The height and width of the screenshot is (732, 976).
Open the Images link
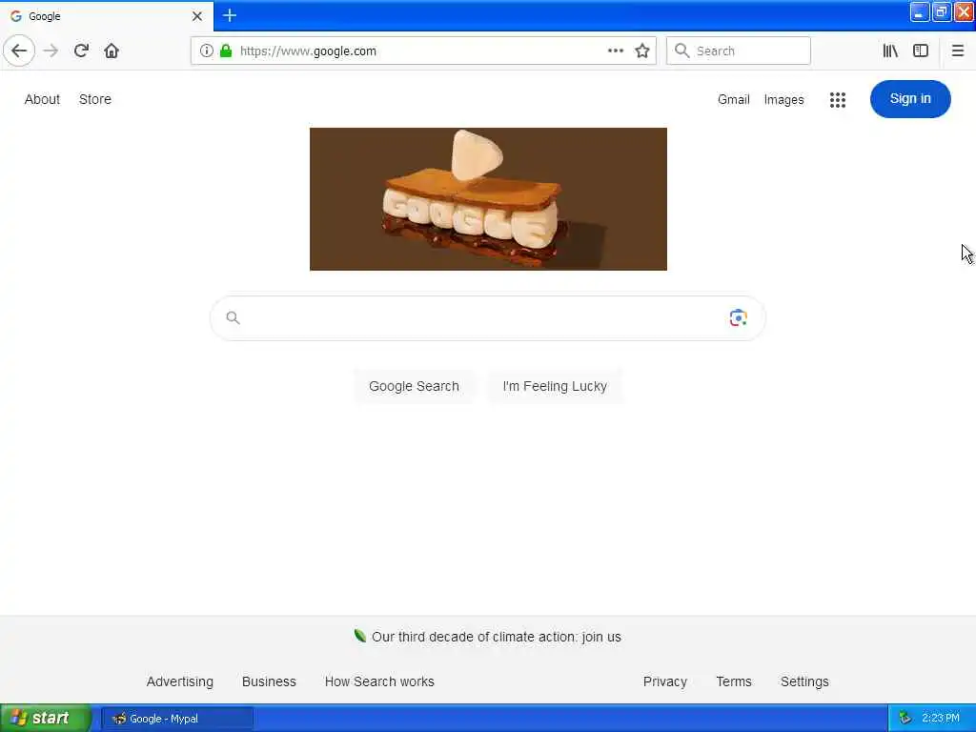tap(783, 99)
